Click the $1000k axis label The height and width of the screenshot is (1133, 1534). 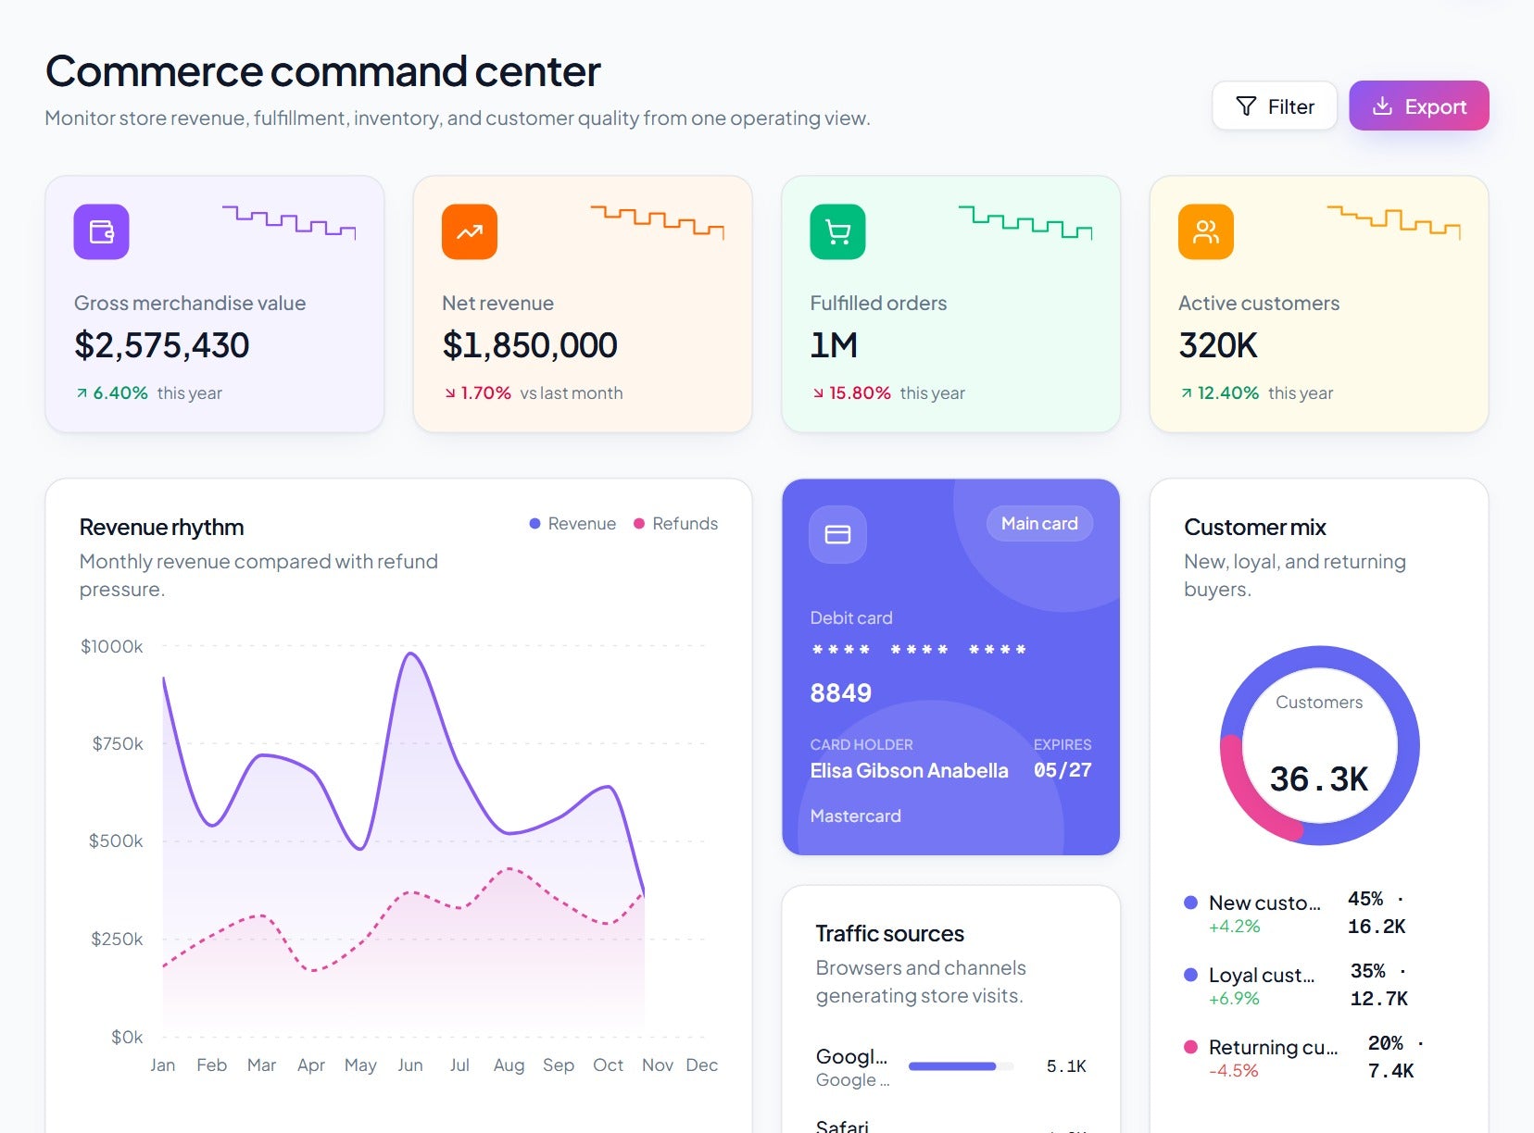(x=112, y=646)
